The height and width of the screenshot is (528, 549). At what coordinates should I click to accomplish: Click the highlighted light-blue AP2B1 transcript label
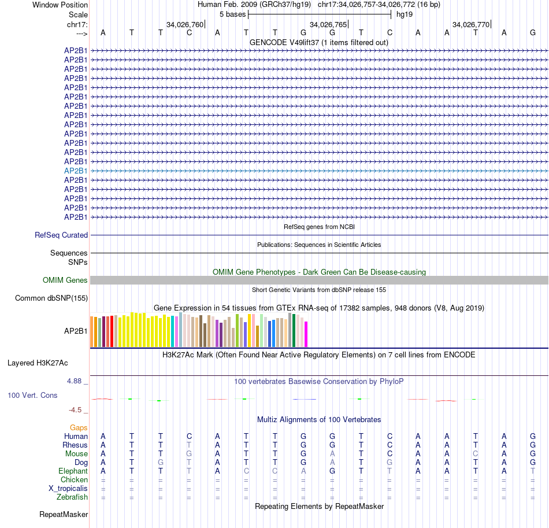(76, 171)
